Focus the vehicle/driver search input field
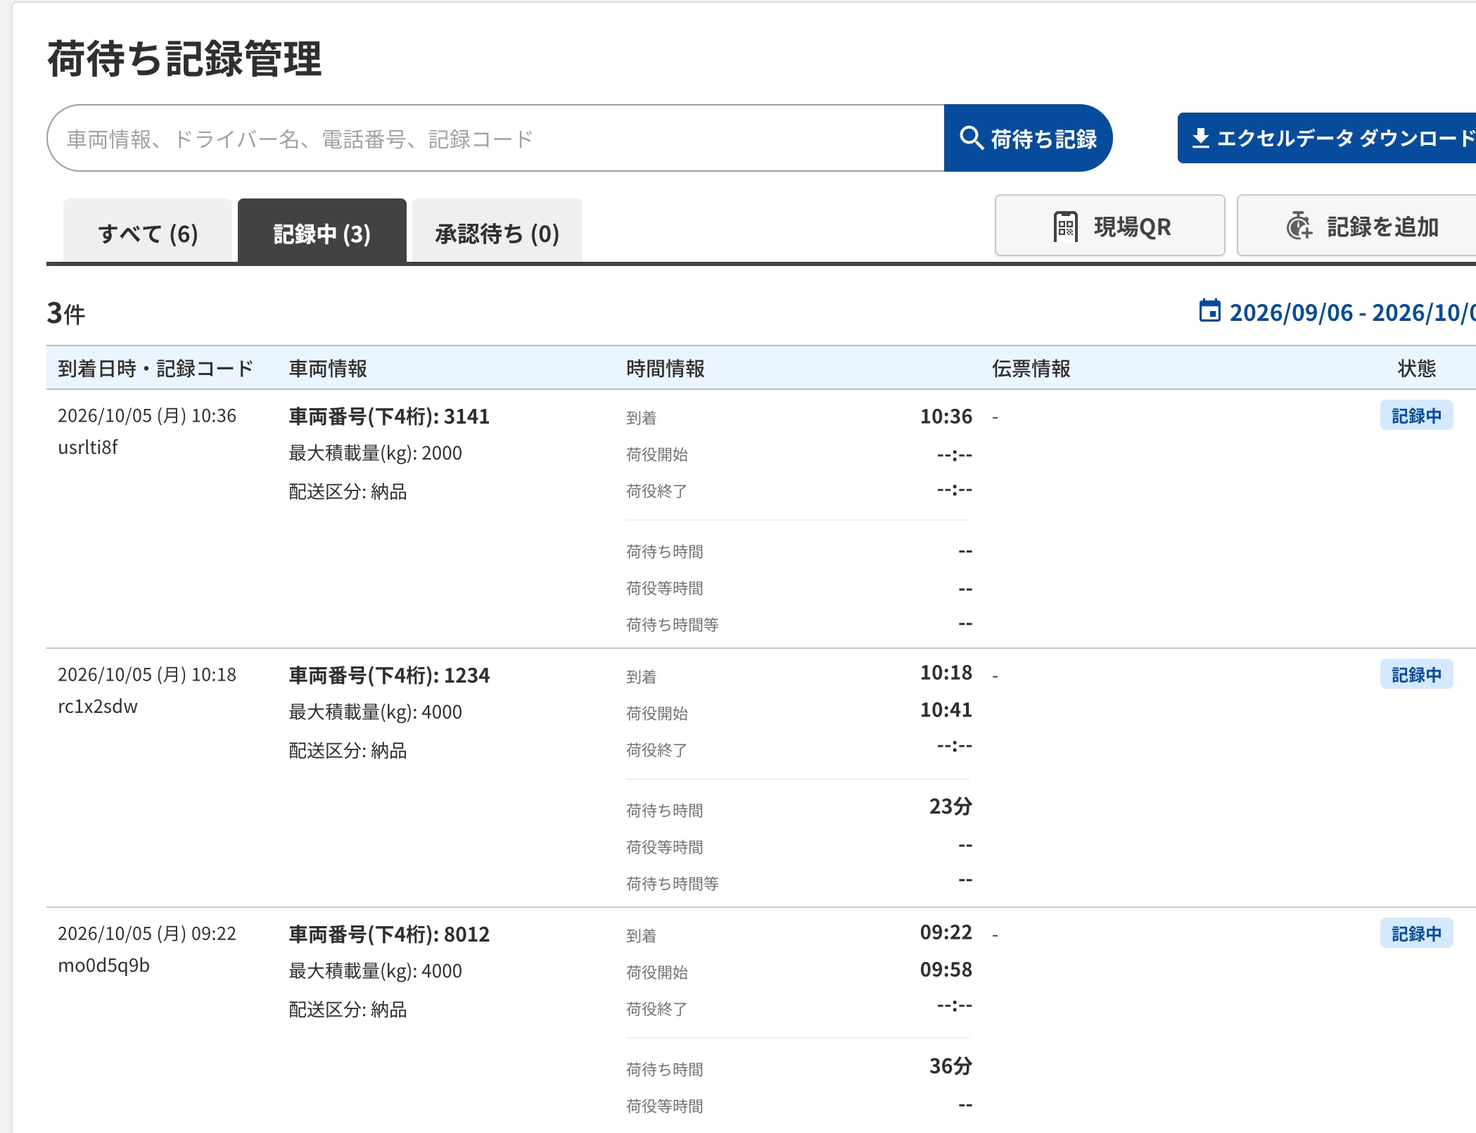Viewport: 1476px width, 1133px height. coord(495,138)
